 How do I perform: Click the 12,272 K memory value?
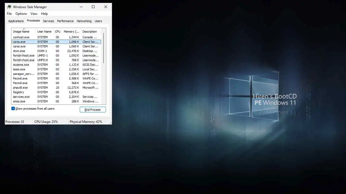[73, 88]
